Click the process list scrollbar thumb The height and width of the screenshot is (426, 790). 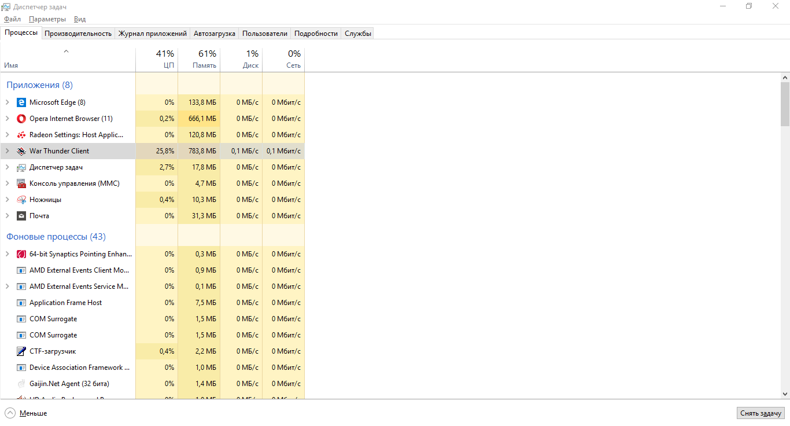pos(785,104)
